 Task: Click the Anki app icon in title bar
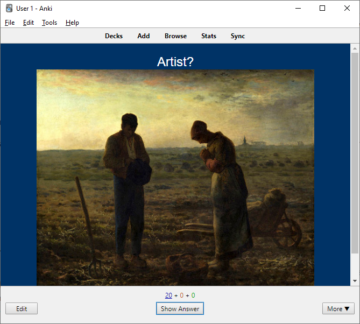pyautogui.click(x=9, y=8)
